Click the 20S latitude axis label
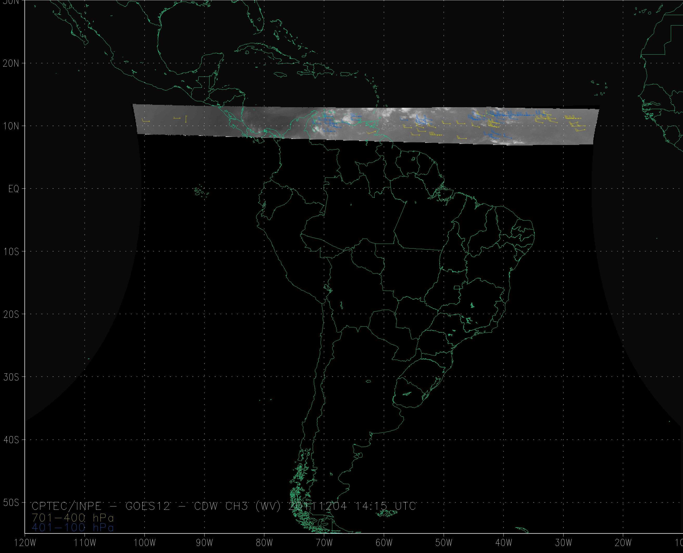 pyautogui.click(x=11, y=315)
